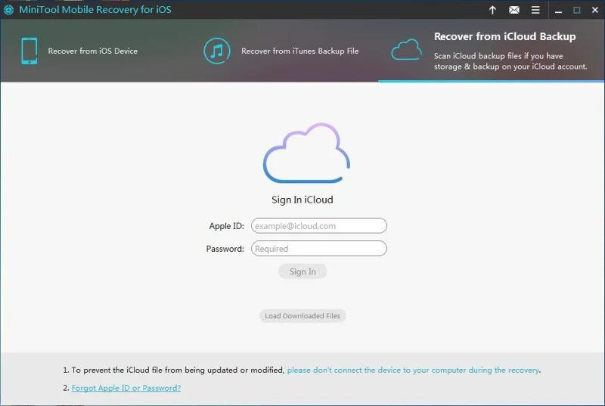The height and width of the screenshot is (406, 605).
Task: Focus the Apple ID input field
Action: (318, 226)
